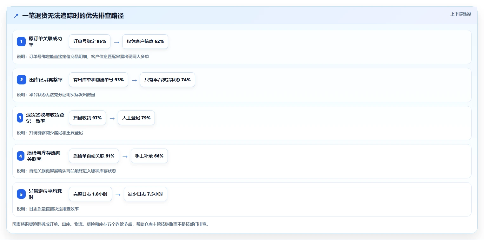Click the 退货签收与收货登记一致率 label
Image resolution: width=484 pixels, height=240 pixels.
click(x=45, y=118)
